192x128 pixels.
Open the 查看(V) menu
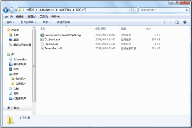tap(32, 17)
